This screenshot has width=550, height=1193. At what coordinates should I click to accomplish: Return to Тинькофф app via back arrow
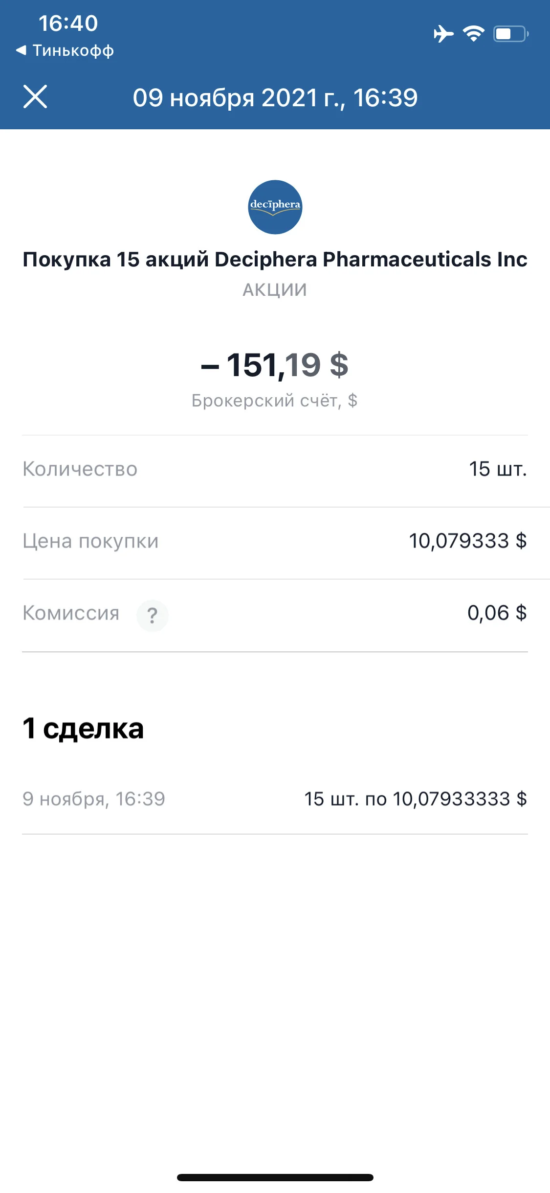pyautogui.click(x=65, y=50)
